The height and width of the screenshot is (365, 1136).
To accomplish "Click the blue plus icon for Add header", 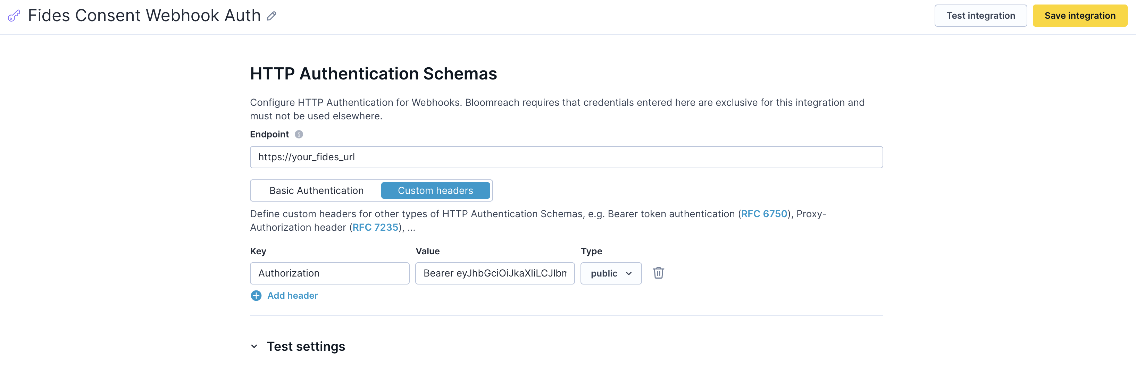I will tap(256, 295).
